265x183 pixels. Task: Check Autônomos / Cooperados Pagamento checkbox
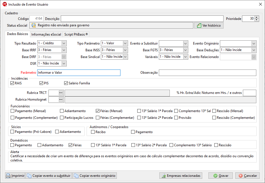click(133, 132)
